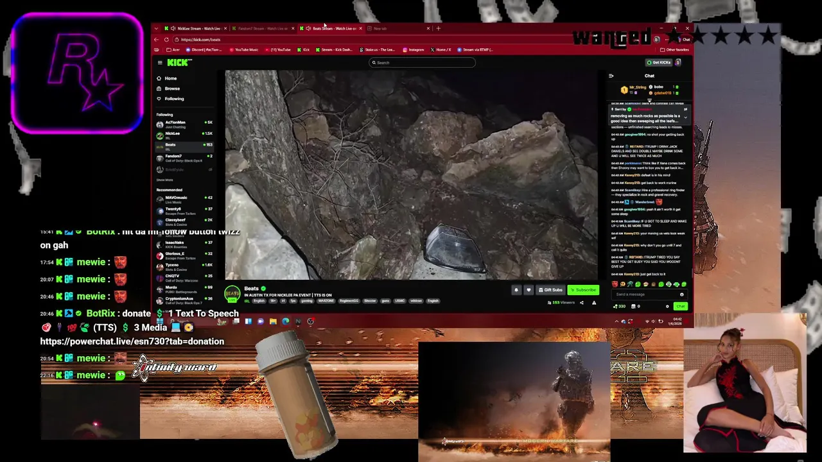Insert the first red-face emote in chat bar

[x=615, y=284]
